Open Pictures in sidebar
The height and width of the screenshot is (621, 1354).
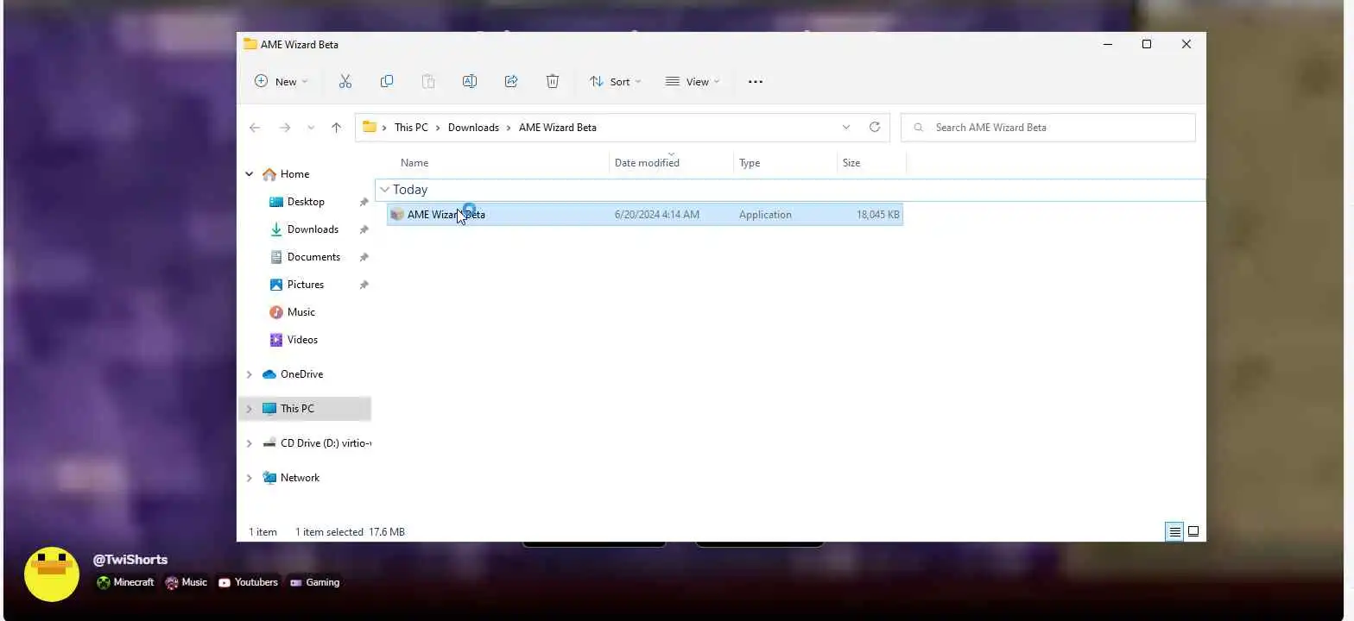[x=306, y=285]
